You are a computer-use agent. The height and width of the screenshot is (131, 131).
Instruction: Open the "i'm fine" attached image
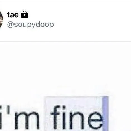[65, 86]
